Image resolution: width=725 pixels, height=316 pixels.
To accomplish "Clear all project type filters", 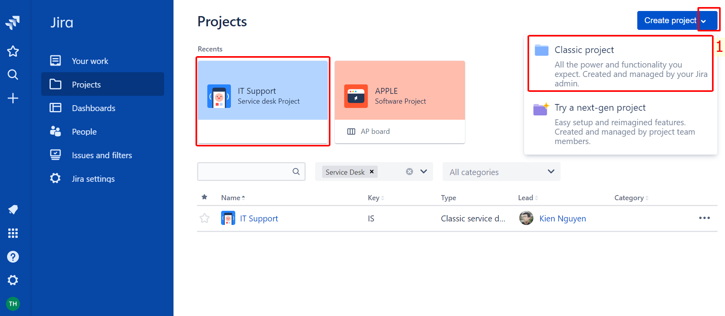I will click(410, 172).
